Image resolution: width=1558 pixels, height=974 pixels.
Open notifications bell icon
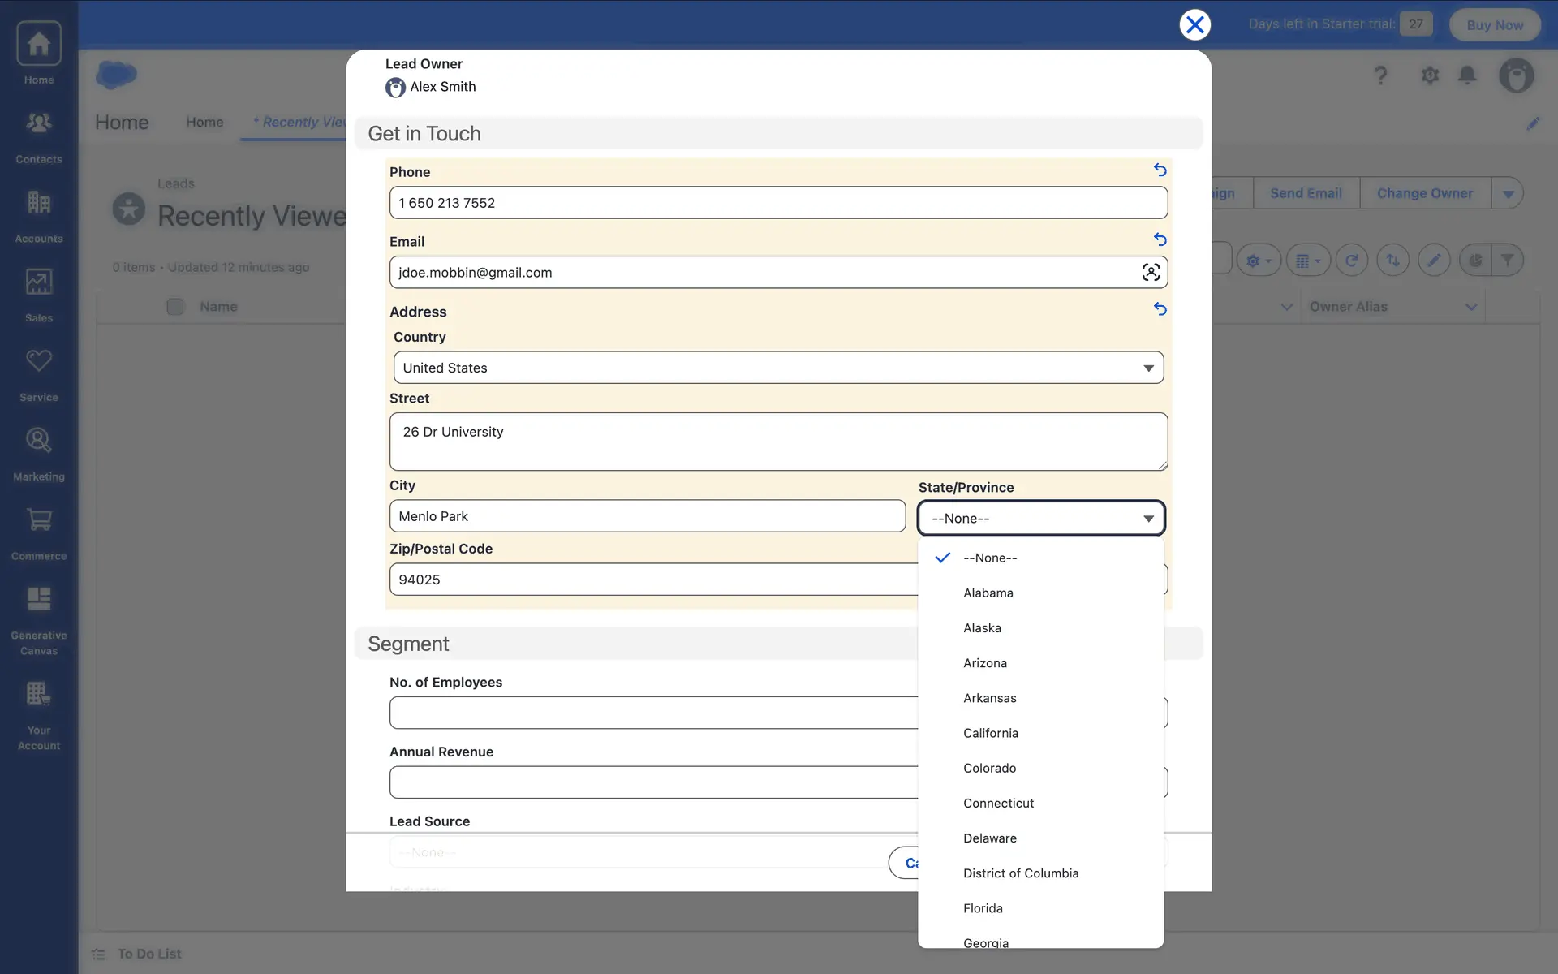click(x=1466, y=75)
